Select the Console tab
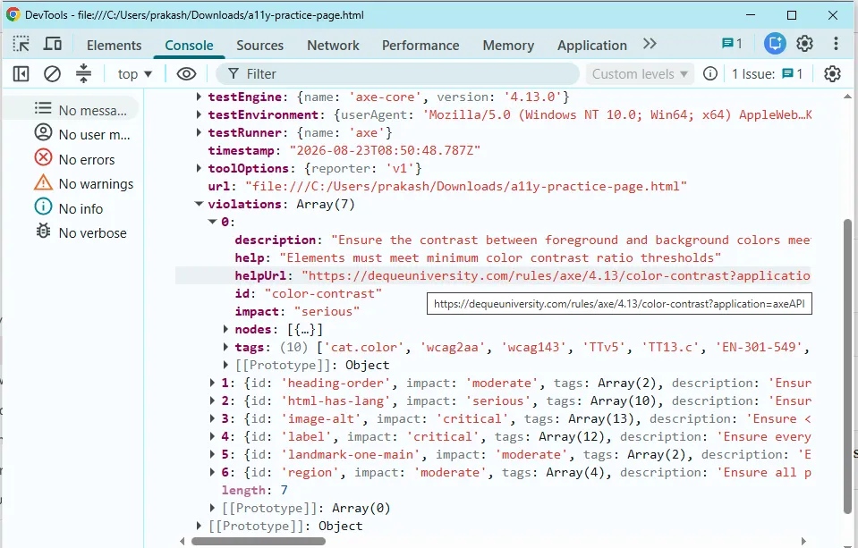 (x=189, y=46)
